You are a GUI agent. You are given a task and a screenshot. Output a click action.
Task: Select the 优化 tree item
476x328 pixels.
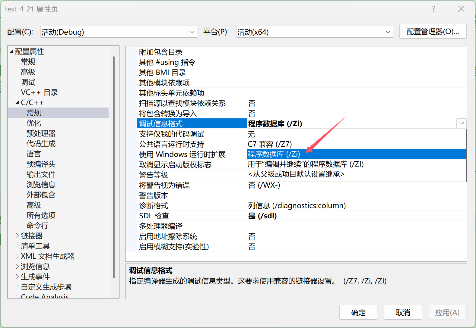(34, 123)
